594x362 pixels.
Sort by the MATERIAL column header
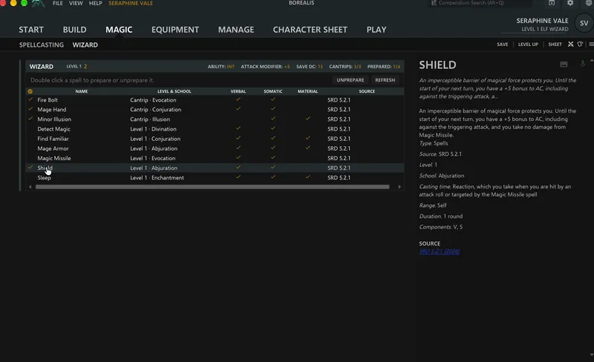click(x=307, y=91)
